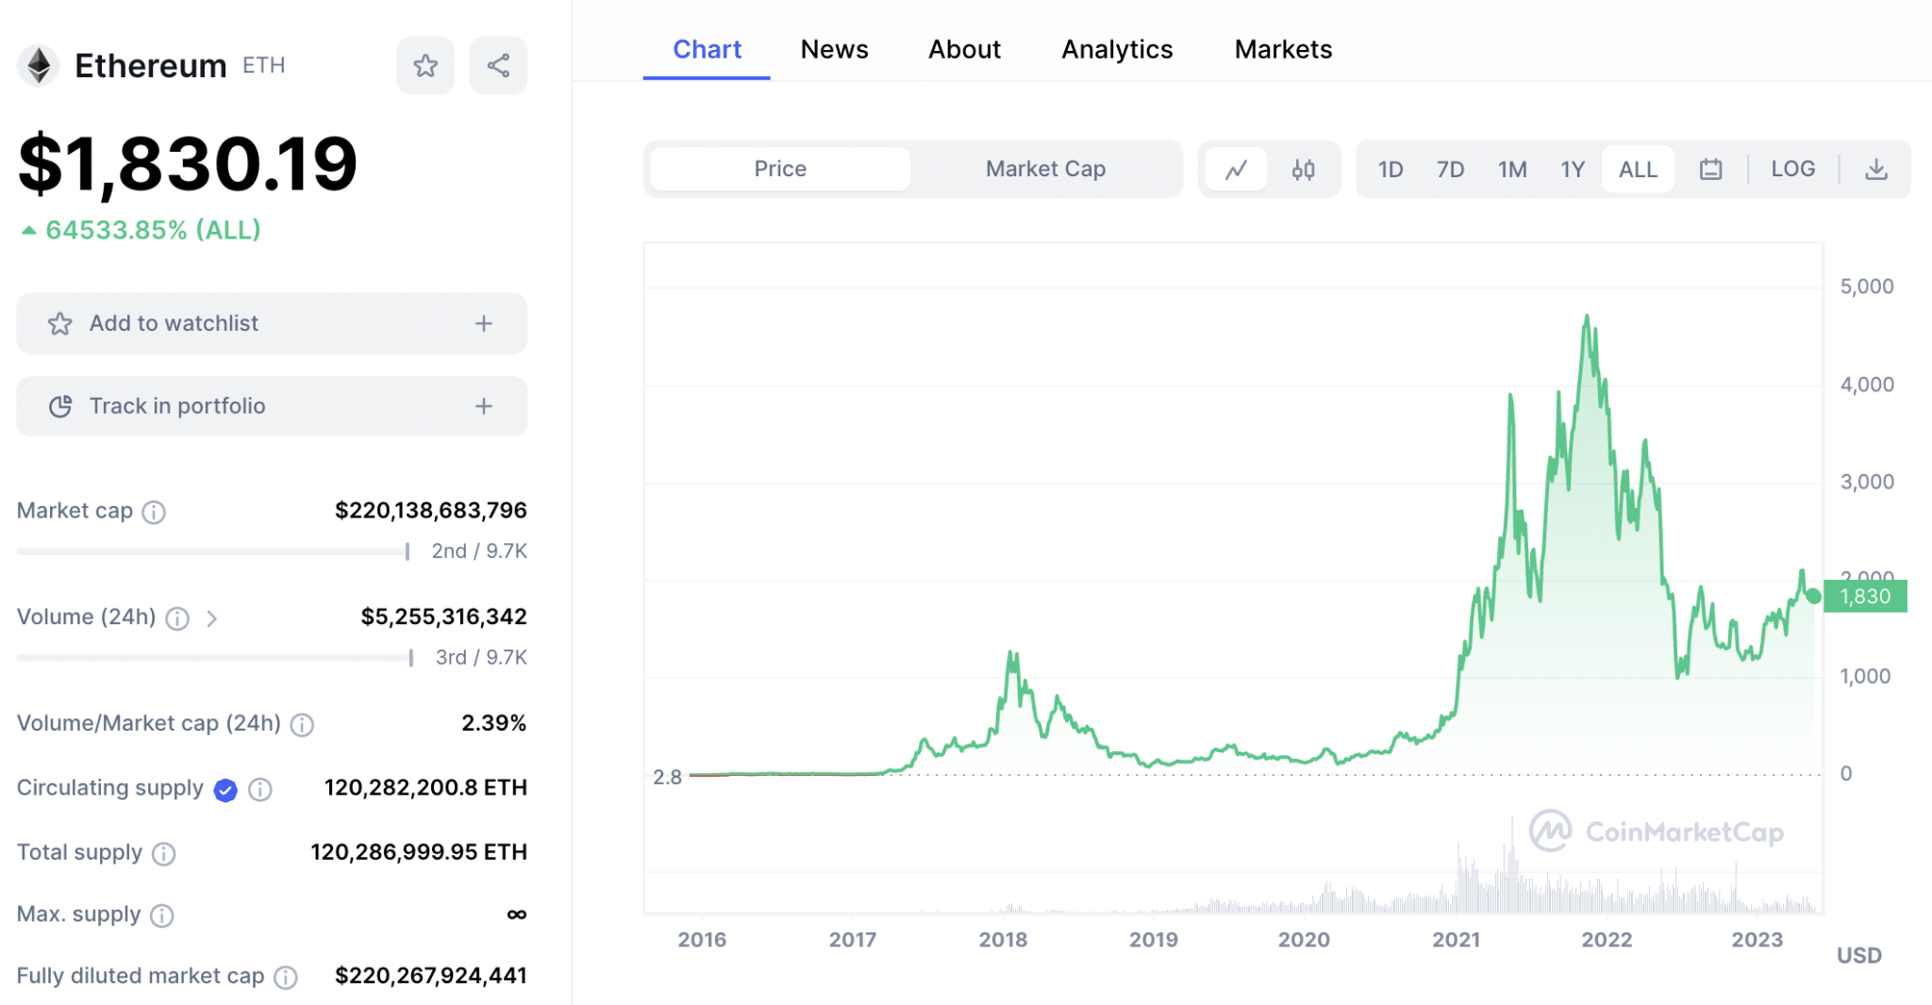The image size is (1932, 1005).
Task: Click the Market cap info icon
Action: pyautogui.click(x=154, y=512)
